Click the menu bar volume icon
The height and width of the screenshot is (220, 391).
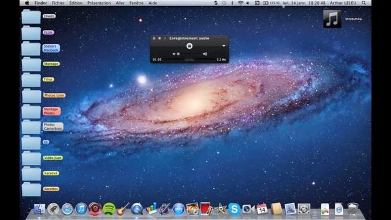248,3
